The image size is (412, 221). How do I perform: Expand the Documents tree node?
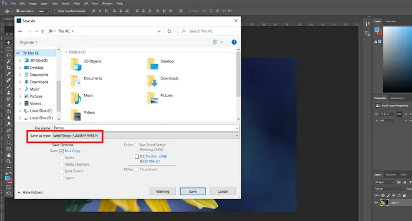(20, 75)
